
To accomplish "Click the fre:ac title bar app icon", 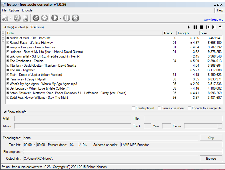I will coord(4,5).
